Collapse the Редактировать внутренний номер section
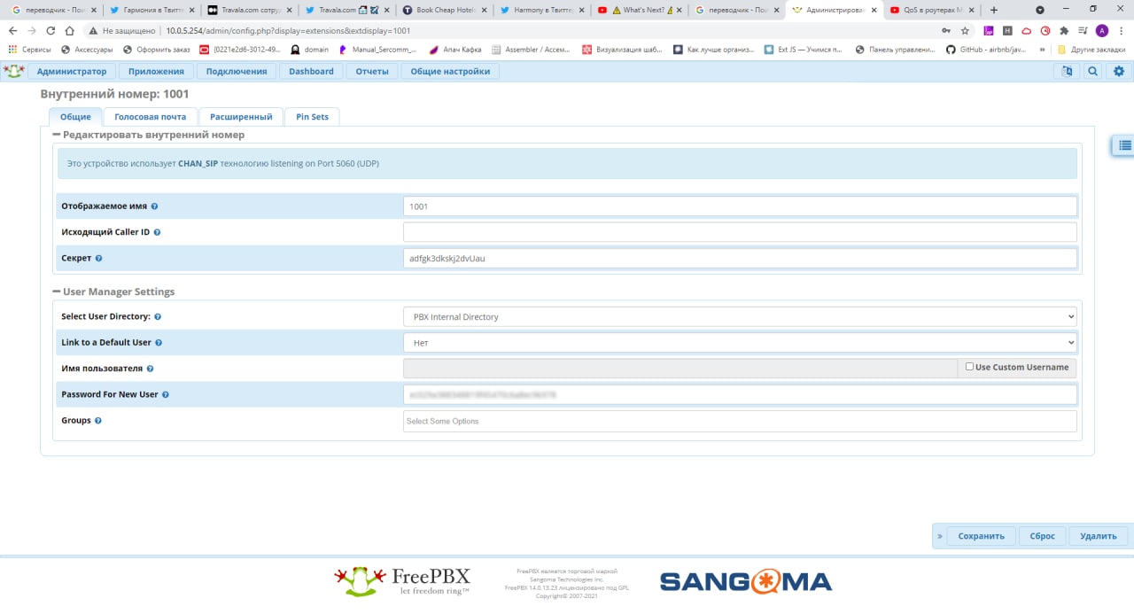Screen dimensions: 1134x614 (57, 135)
